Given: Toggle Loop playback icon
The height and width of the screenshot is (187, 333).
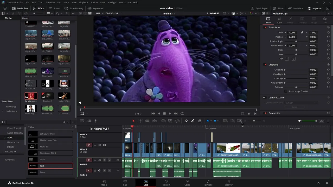Looking at the screenshot, I should pyautogui.click(x=182, y=113).
